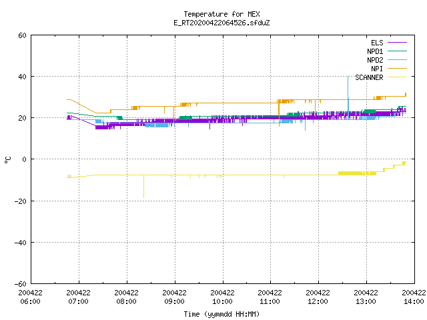Click the y-axis value 20
Image resolution: width=427 pixels, height=320 pixels.
22,118
